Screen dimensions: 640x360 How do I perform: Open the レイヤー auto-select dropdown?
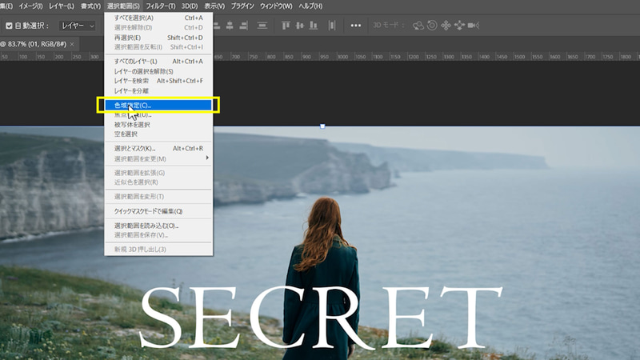click(x=78, y=26)
